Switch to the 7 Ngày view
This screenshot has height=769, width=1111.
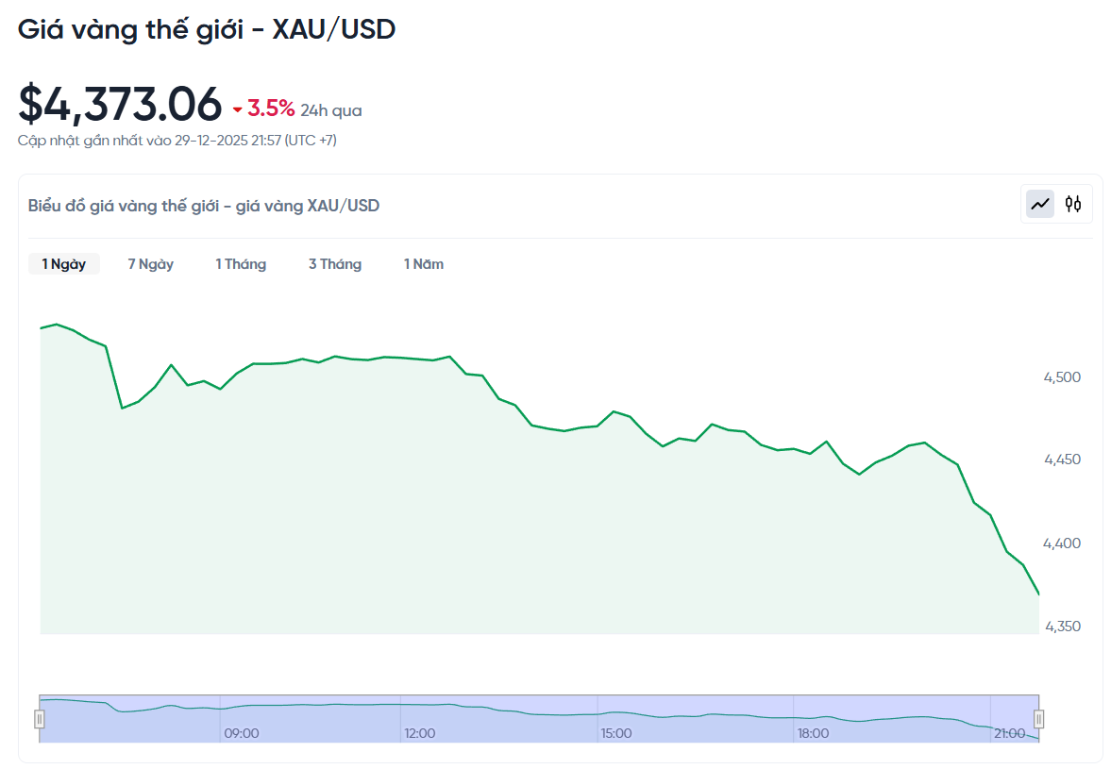150,264
